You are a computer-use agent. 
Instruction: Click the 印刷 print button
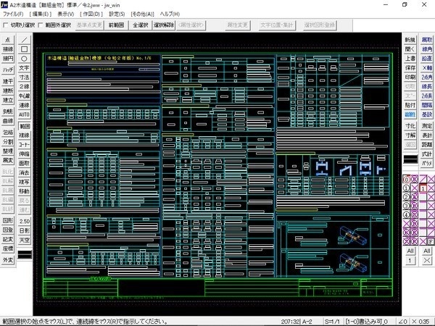coord(410,78)
